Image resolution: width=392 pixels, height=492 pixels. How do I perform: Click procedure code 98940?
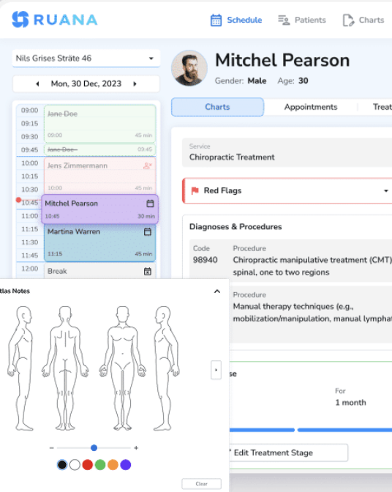coord(205,260)
